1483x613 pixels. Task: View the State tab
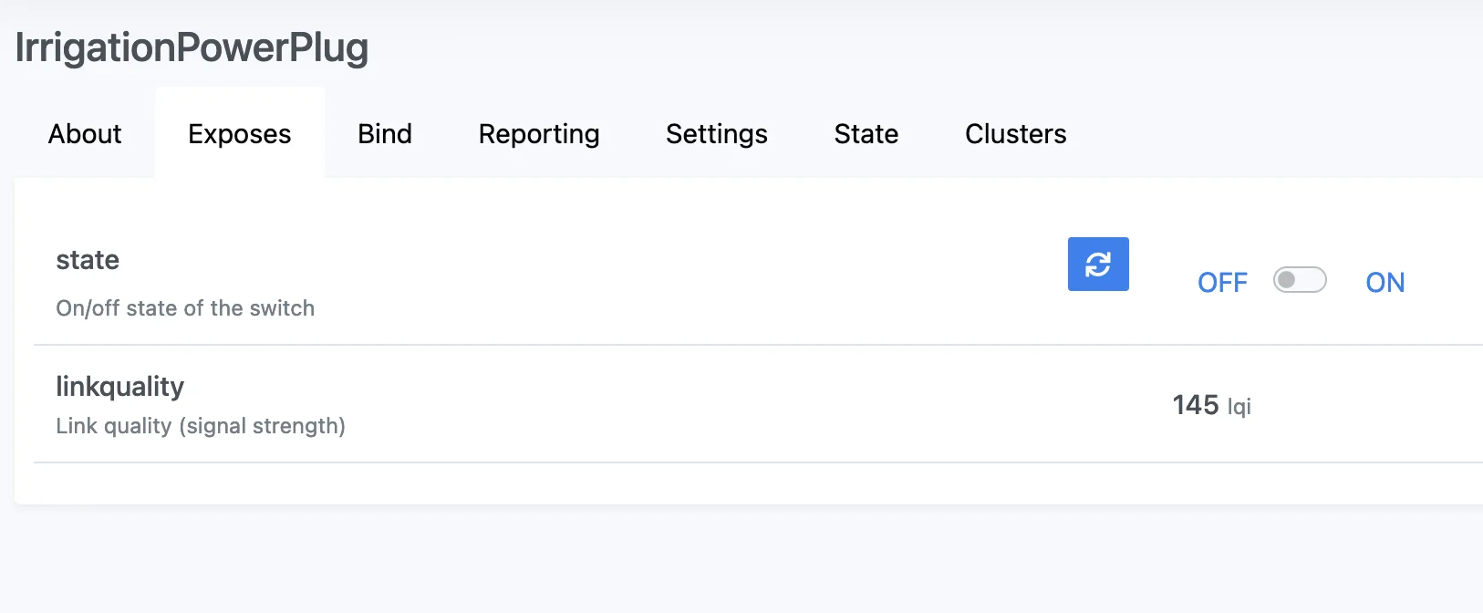[866, 134]
